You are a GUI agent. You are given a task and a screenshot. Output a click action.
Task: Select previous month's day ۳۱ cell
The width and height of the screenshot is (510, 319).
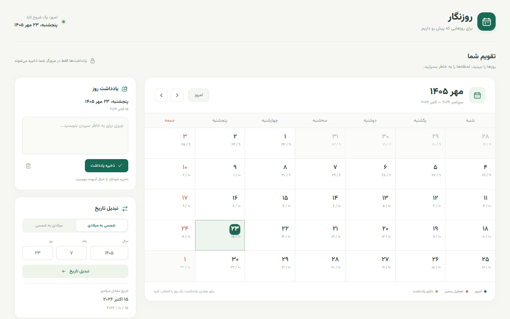[320, 143]
